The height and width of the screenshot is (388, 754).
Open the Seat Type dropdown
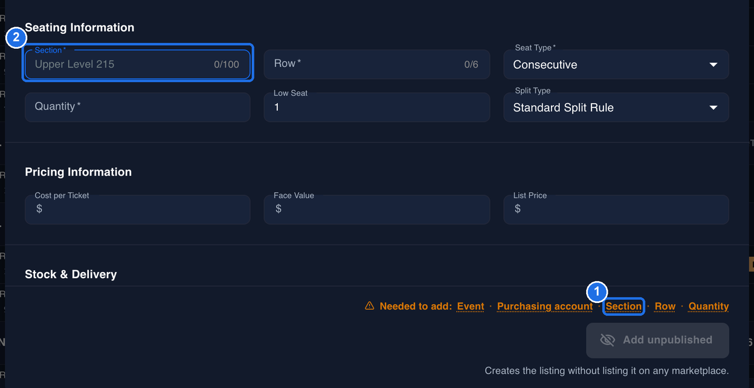pyautogui.click(x=616, y=64)
